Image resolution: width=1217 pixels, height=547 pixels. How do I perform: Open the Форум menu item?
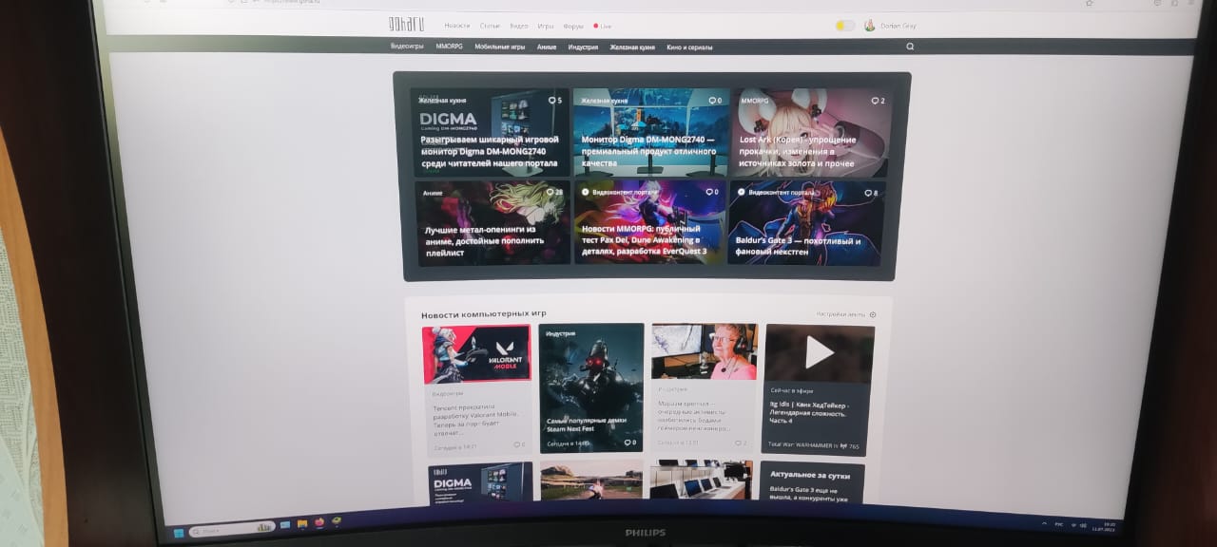[x=572, y=26]
